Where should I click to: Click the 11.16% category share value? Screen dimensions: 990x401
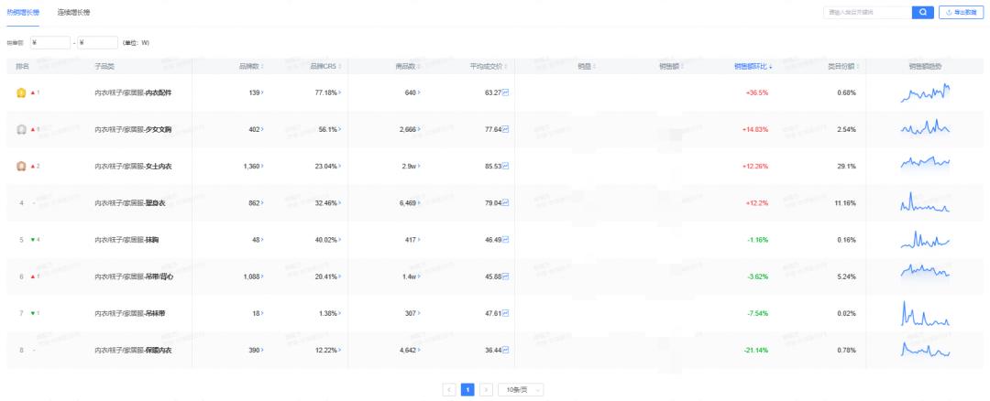pos(845,203)
